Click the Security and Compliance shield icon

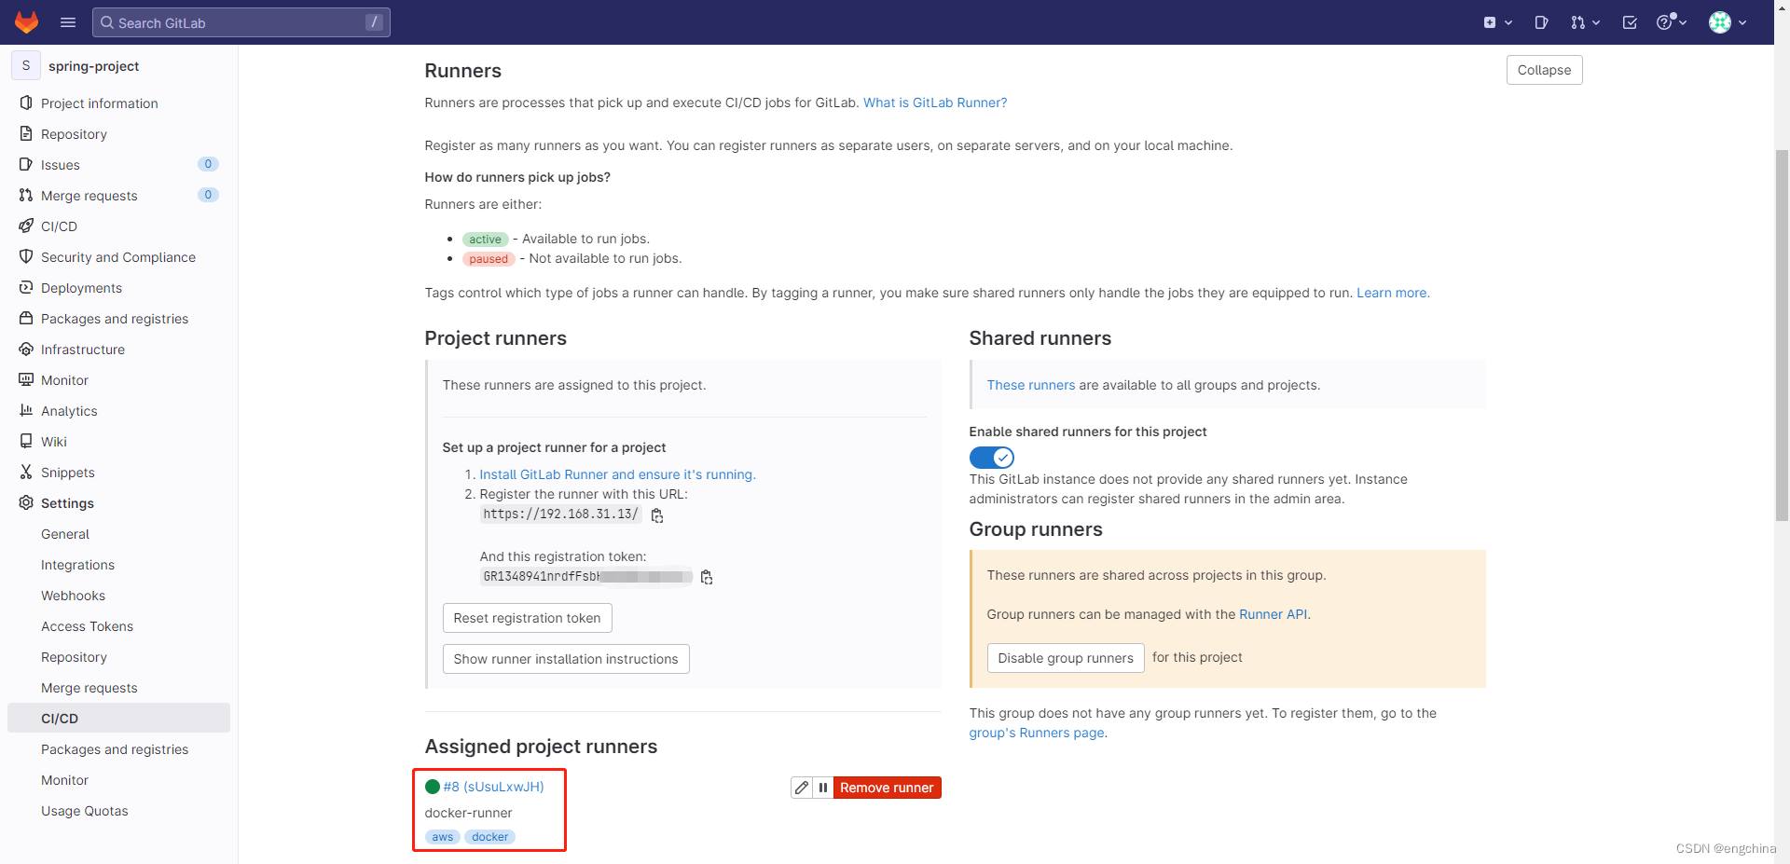(26, 256)
